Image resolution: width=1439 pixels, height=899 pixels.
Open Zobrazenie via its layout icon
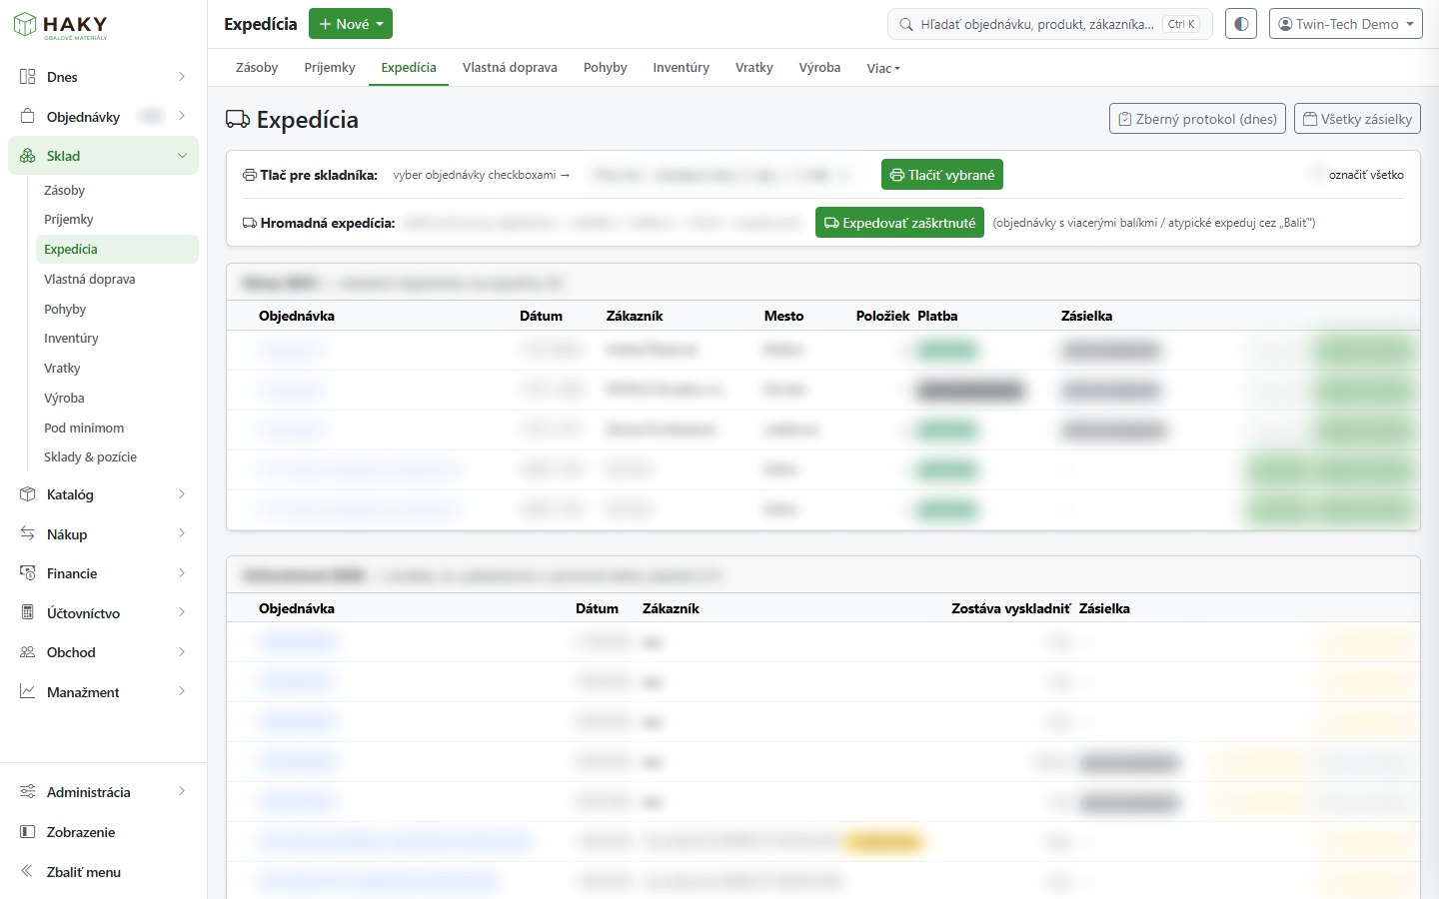pyautogui.click(x=28, y=832)
